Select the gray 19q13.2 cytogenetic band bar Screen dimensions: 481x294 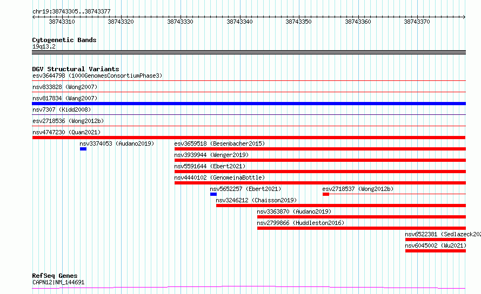[249, 52]
